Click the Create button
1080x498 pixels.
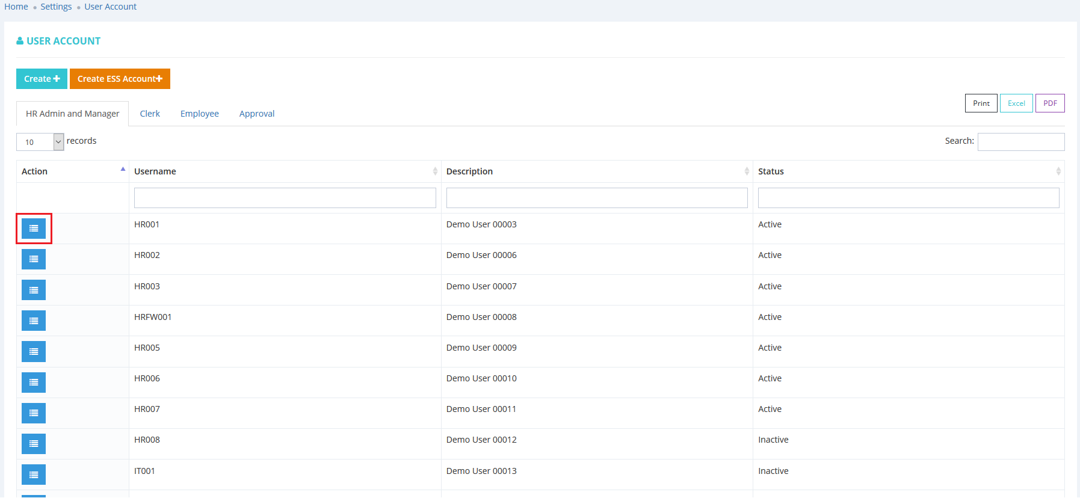[x=42, y=79]
